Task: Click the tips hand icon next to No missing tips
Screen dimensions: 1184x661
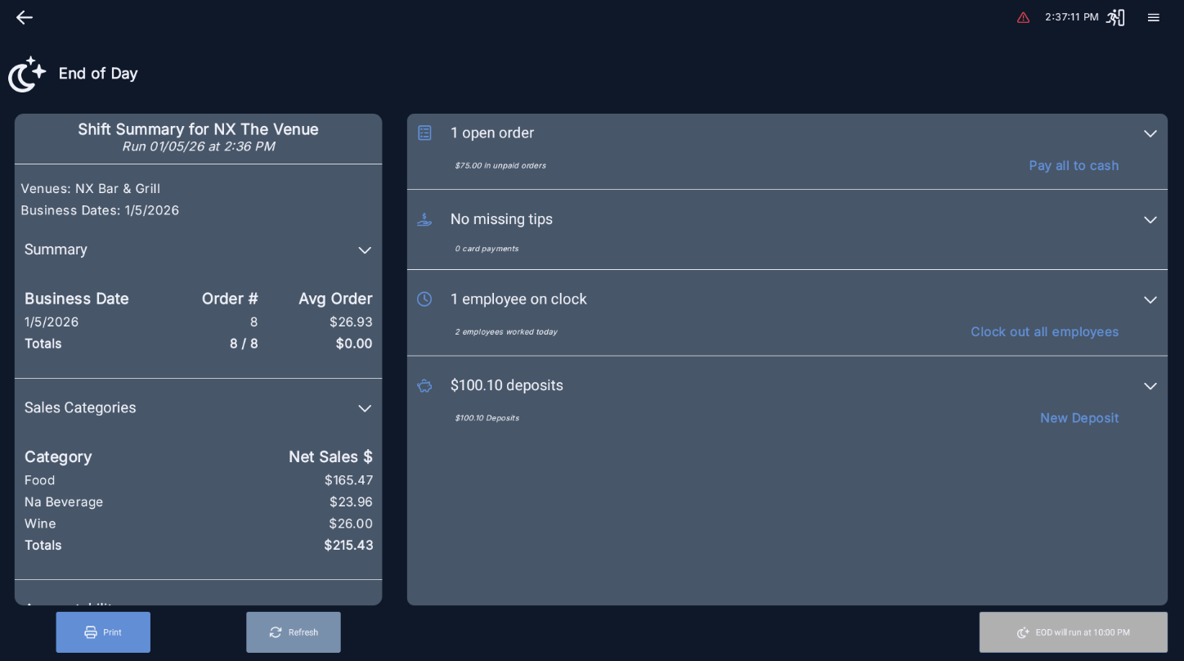Action: tap(424, 219)
